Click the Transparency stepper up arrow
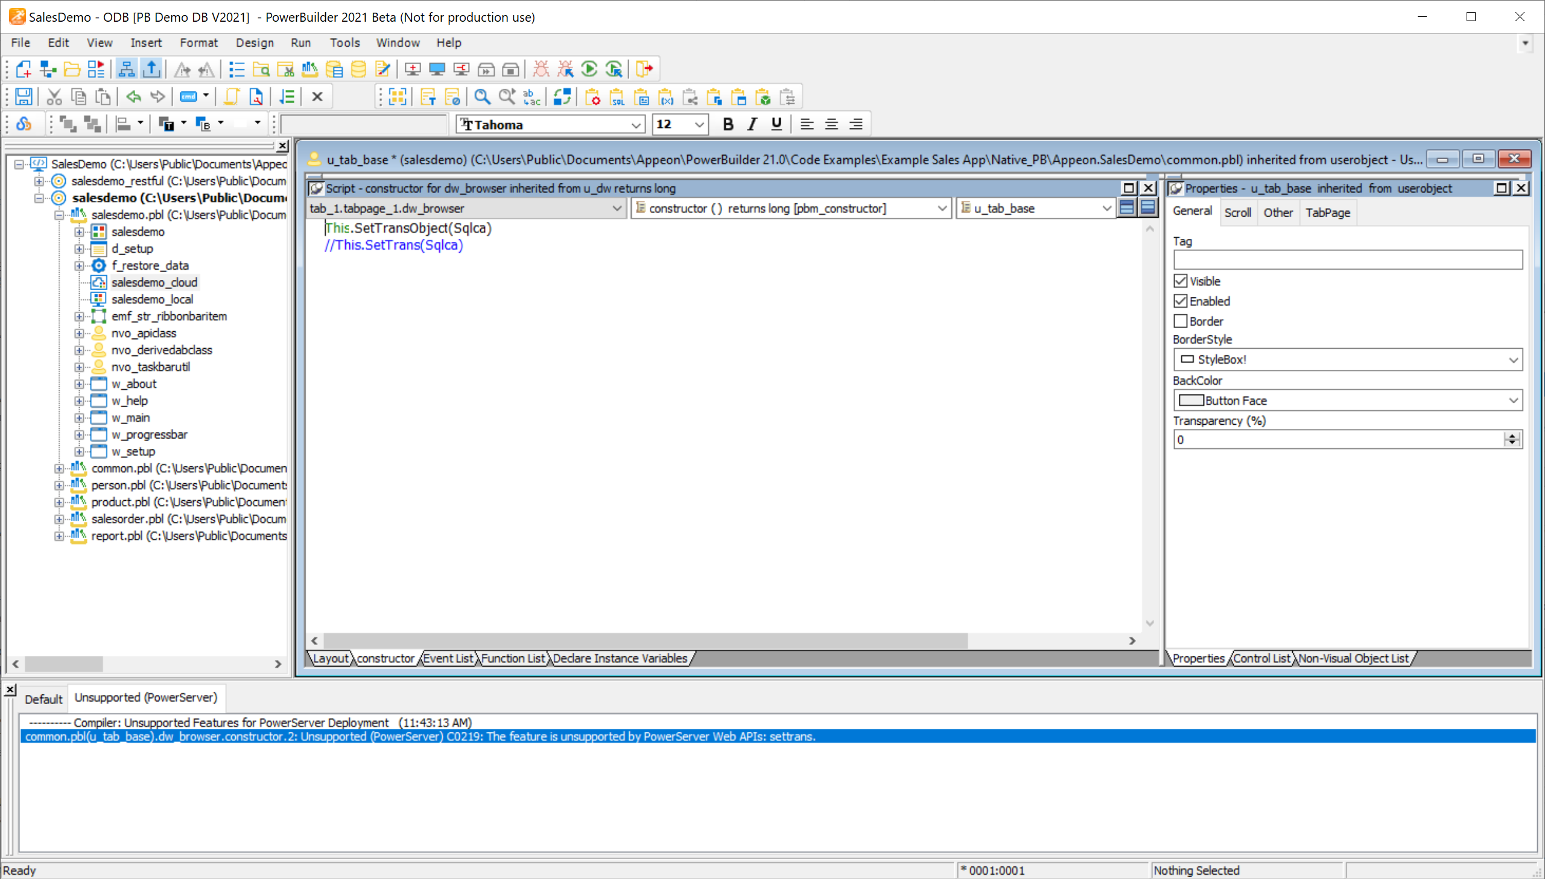The image size is (1545, 879). [x=1512, y=435]
